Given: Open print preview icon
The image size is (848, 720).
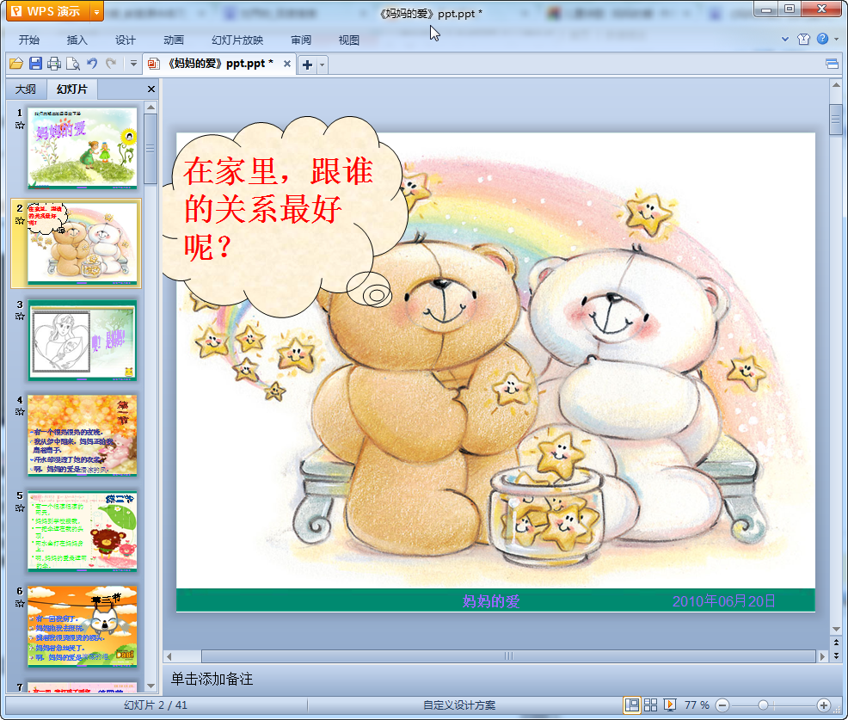Looking at the screenshot, I should [73, 64].
